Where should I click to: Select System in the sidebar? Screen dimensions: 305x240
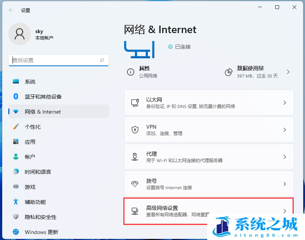tap(30, 82)
